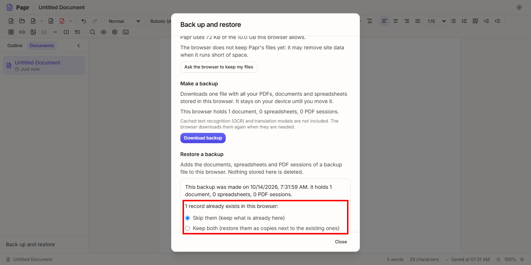Expand the arrow next to the PDF export icon

tap(71, 21)
